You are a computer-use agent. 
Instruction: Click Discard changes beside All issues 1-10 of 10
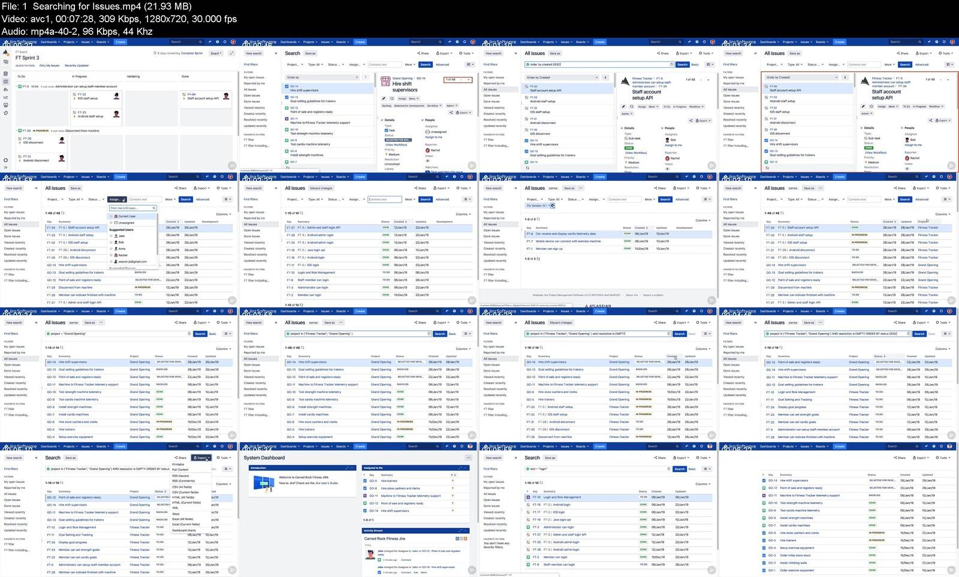(321, 188)
